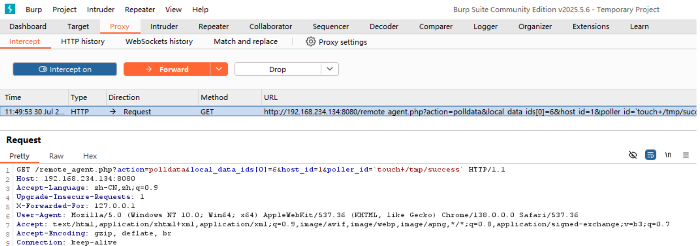Viewport: 700px width, 246px height.
Task: Click the request arrow icon in Direction cell
Action: 113,112
